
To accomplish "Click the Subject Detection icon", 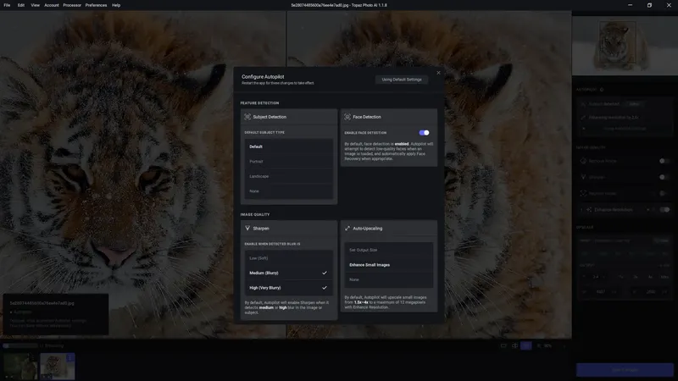I will tap(247, 117).
